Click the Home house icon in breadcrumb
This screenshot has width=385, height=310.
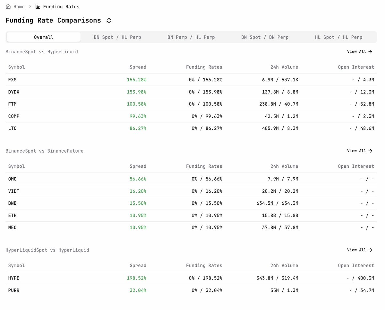click(8, 6)
